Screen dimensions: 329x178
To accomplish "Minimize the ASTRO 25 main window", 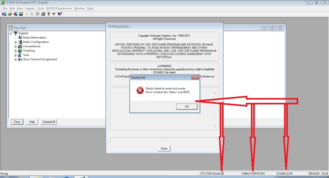I will (309, 3).
